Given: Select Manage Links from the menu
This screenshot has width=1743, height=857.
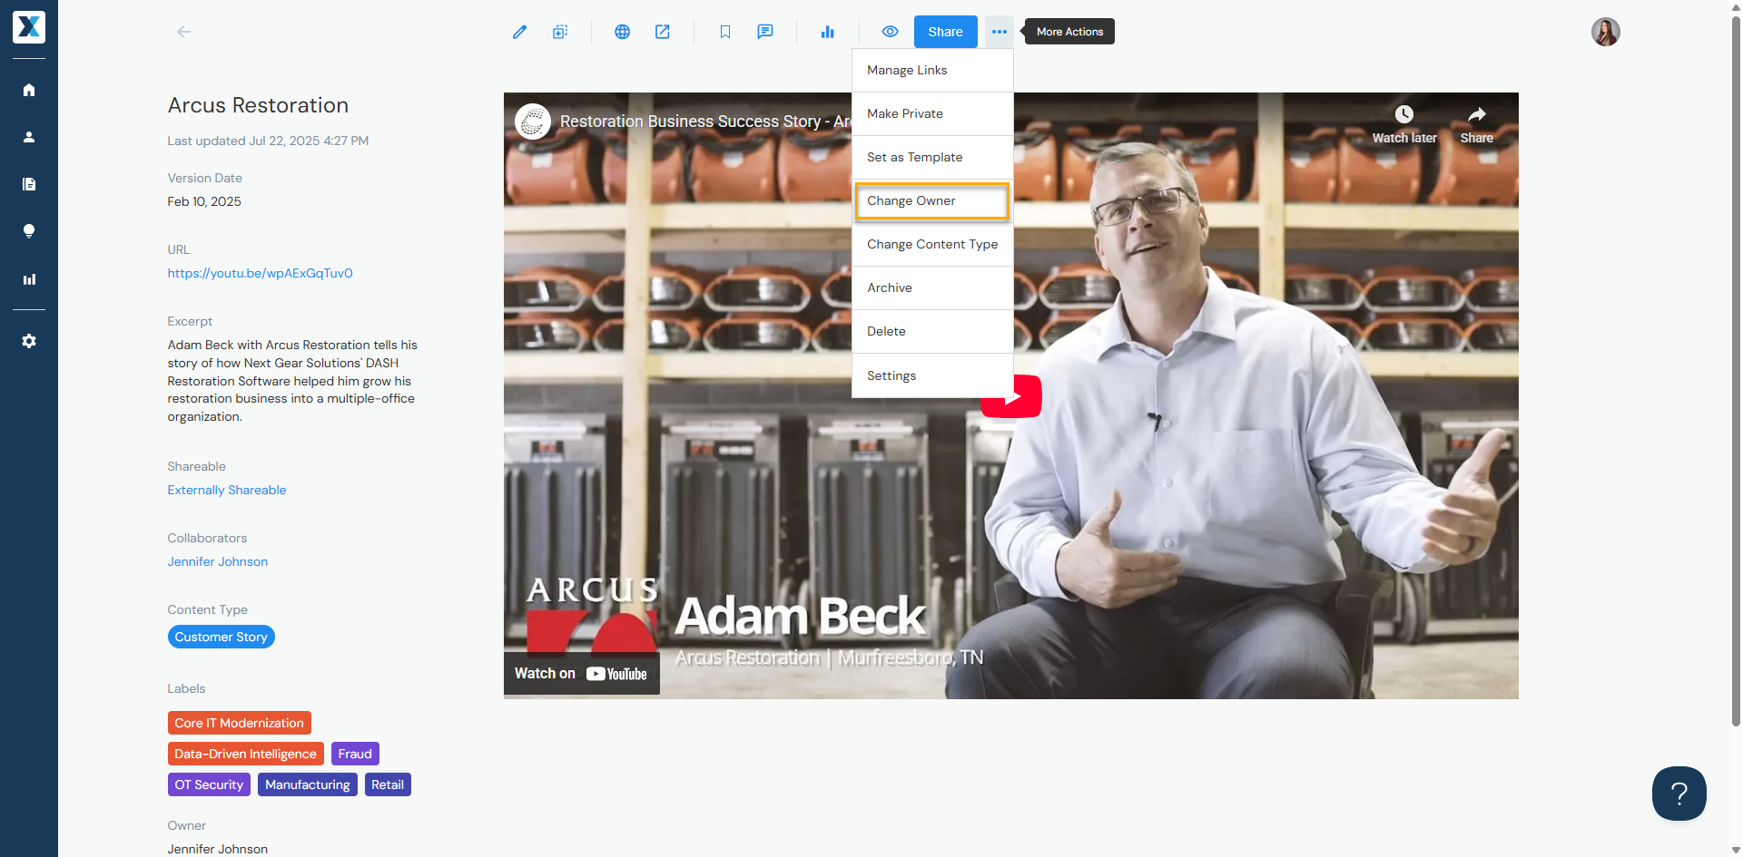Looking at the screenshot, I should [932, 70].
